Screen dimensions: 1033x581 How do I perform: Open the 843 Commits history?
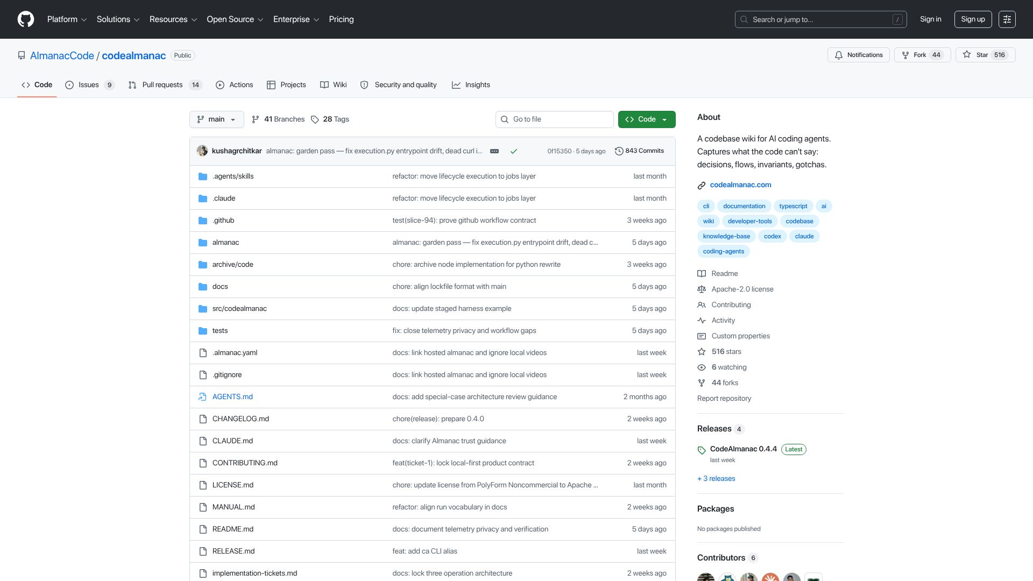tap(639, 151)
